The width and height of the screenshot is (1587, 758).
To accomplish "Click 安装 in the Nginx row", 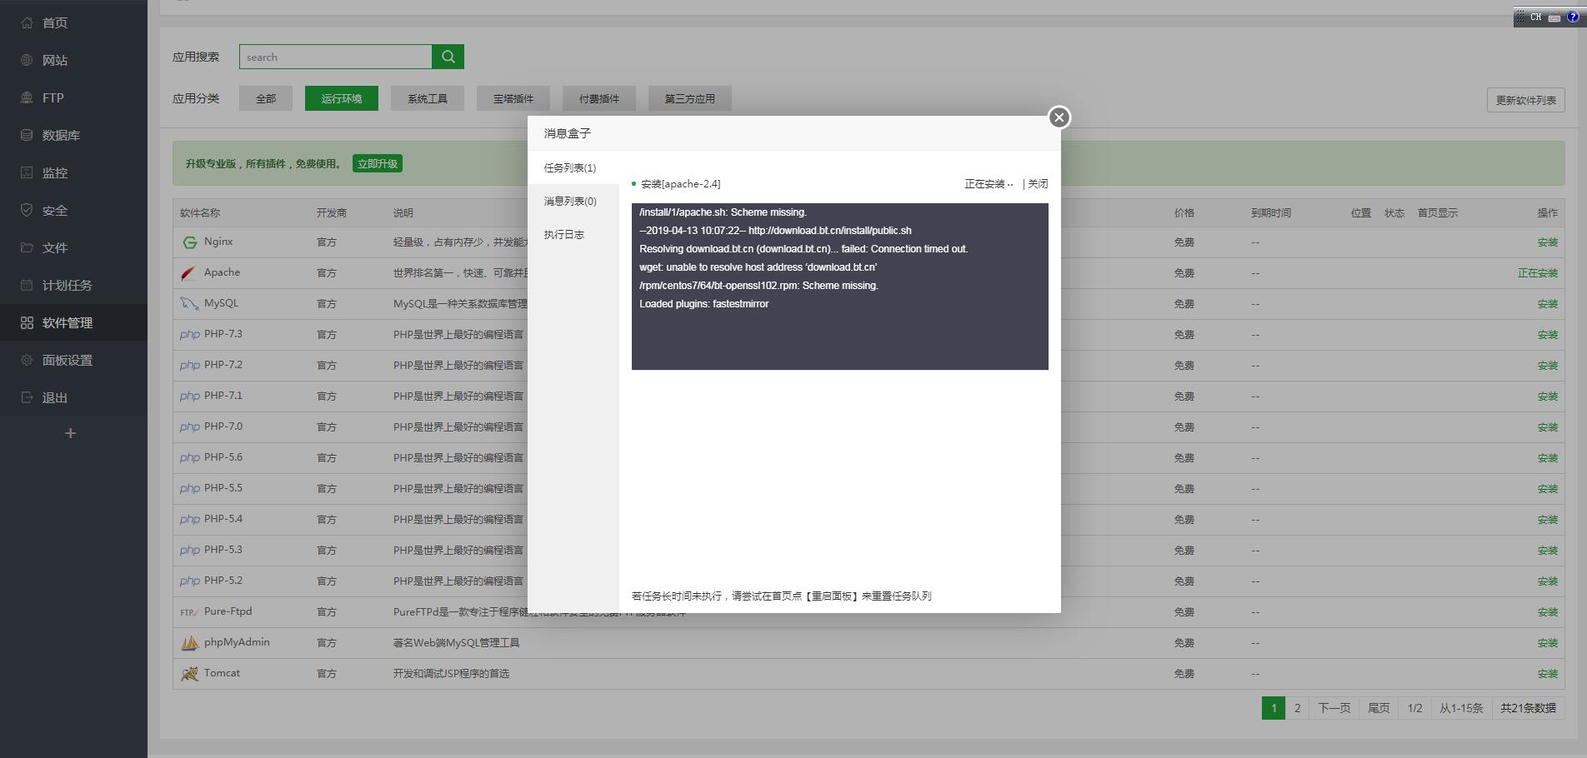I will [x=1547, y=242].
